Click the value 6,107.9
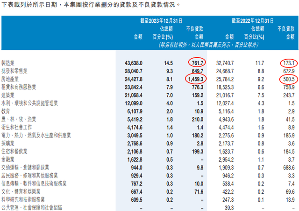Image resolution: width=299 pixels, height=211 pixels. tap(135, 111)
